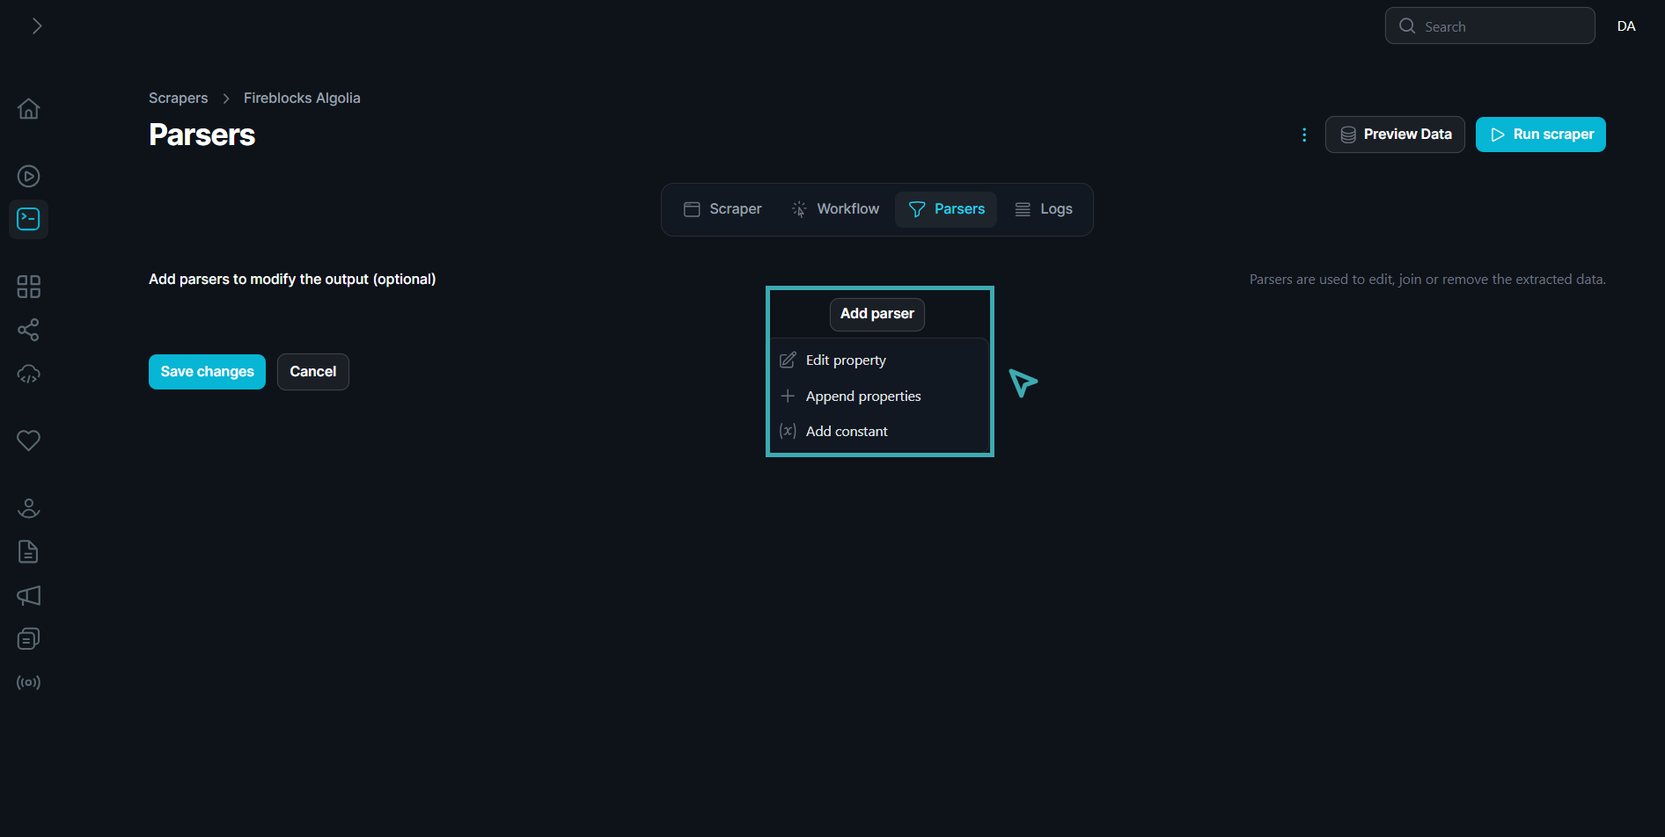Screen dimensions: 1665x837
Task: Choose Add constant from the parser menu
Action: click(x=880, y=432)
